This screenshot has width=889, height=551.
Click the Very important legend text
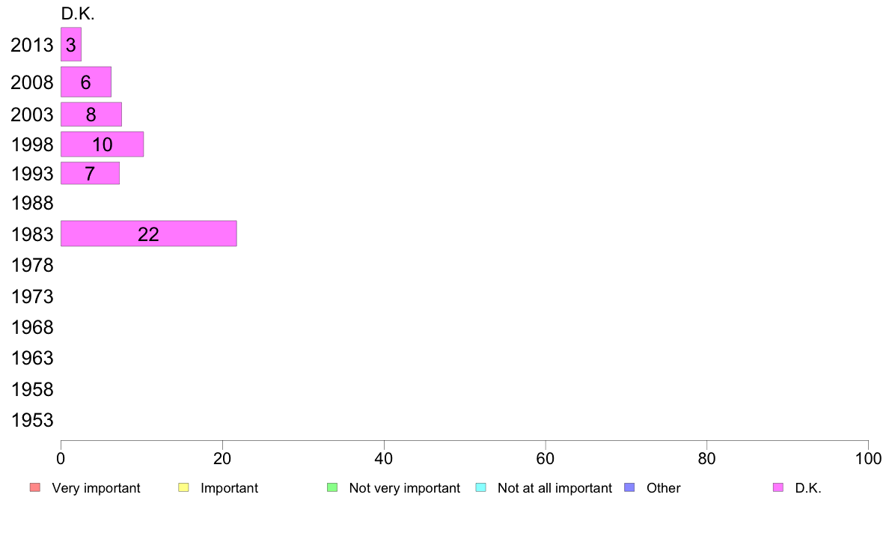[x=96, y=488]
